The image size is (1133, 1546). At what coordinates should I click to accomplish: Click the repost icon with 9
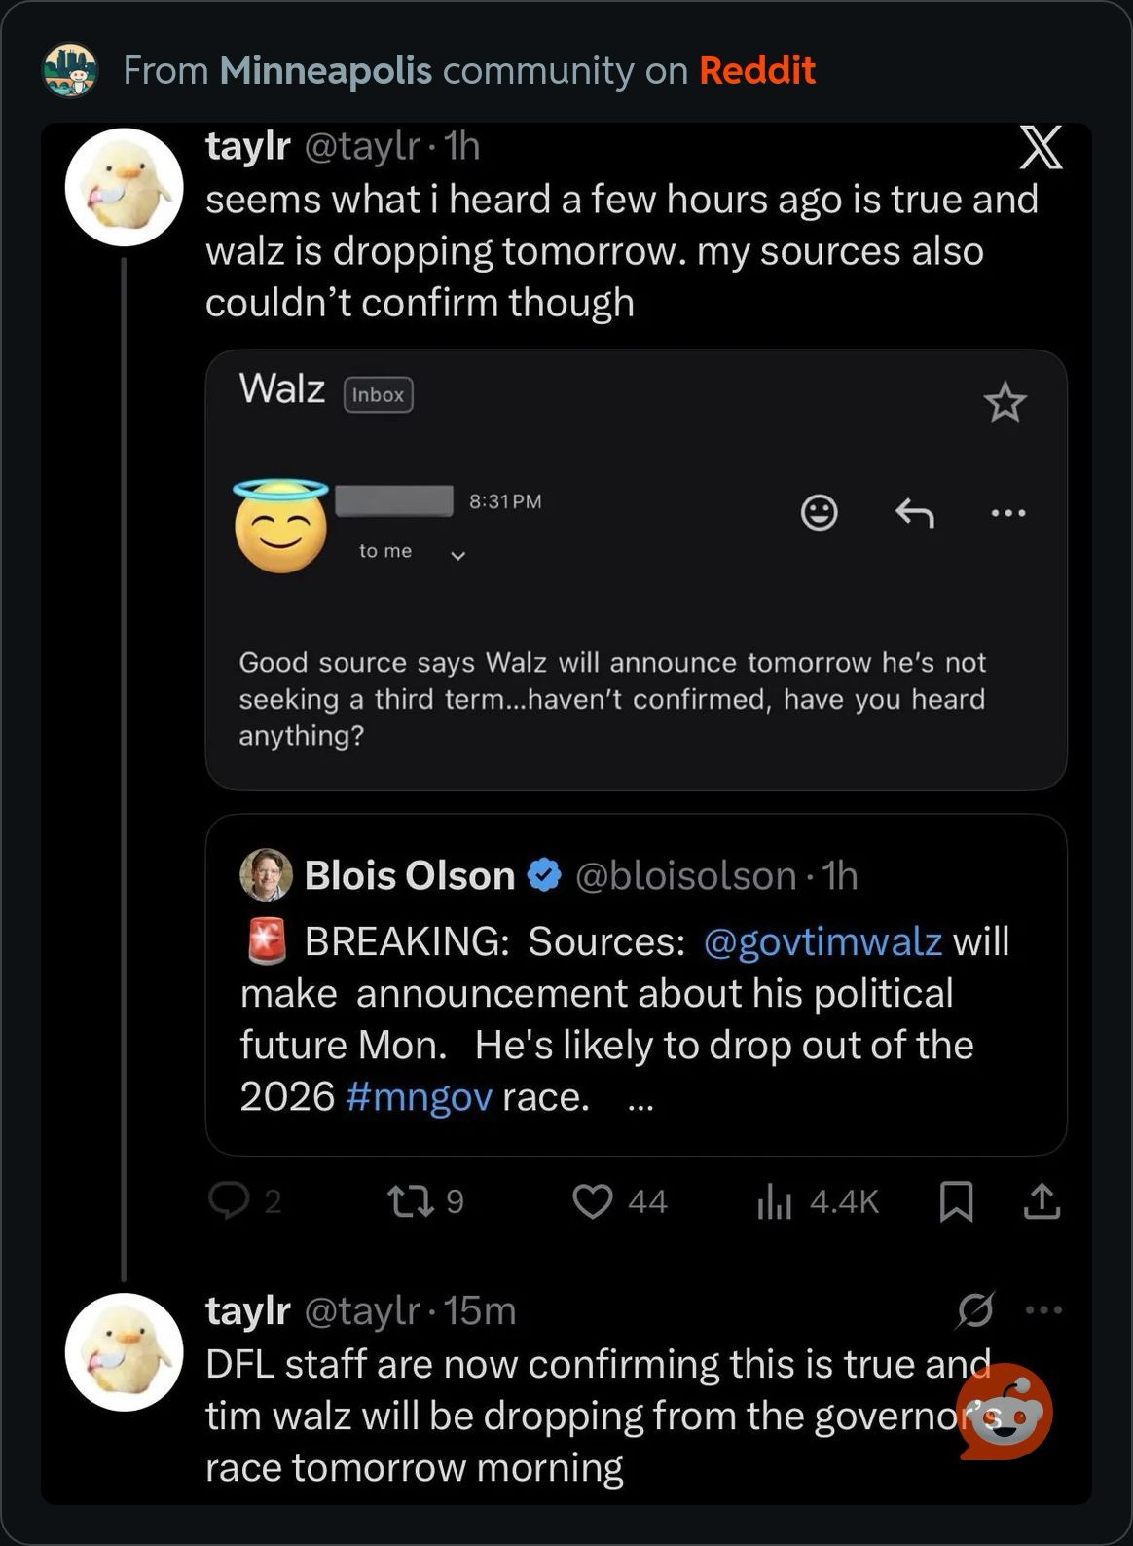click(x=412, y=1201)
